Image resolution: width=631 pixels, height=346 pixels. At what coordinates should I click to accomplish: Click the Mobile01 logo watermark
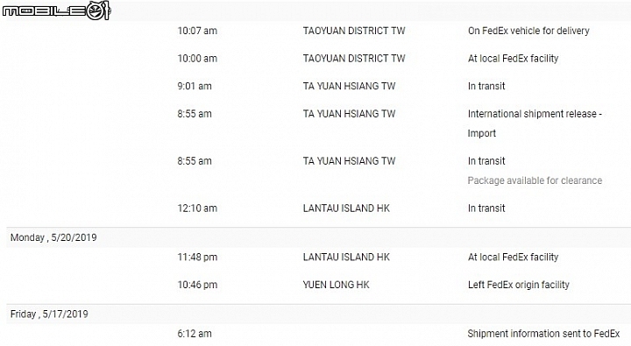click(56, 11)
